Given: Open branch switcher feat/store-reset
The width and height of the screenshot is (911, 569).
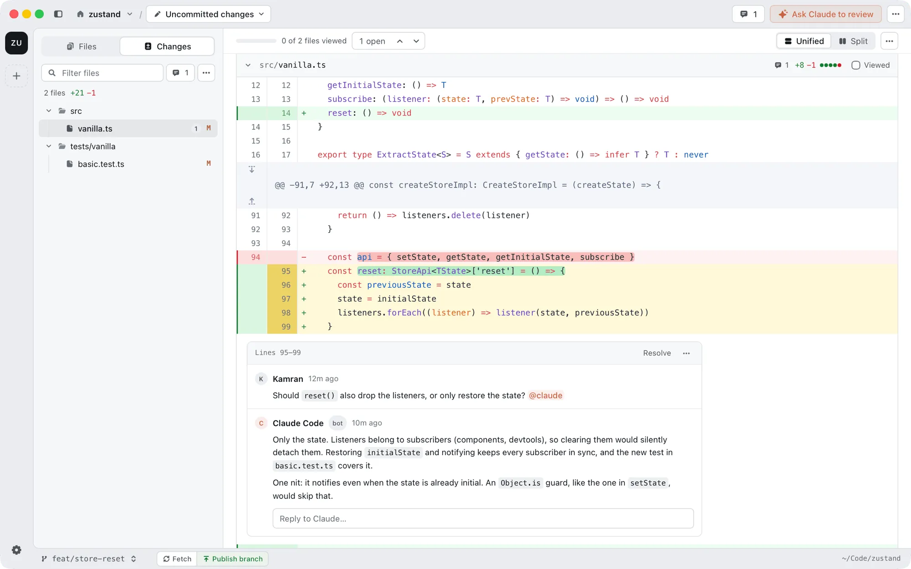Looking at the screenshot, I should 89,559.
